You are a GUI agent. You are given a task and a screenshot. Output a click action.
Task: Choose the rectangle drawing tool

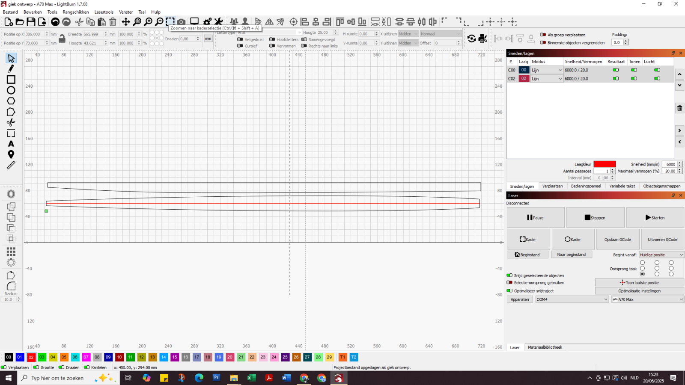pos(11,80)
